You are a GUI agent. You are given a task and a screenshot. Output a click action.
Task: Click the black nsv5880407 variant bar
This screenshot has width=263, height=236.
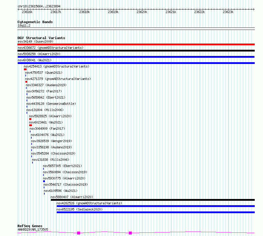(x=153, y=200)
